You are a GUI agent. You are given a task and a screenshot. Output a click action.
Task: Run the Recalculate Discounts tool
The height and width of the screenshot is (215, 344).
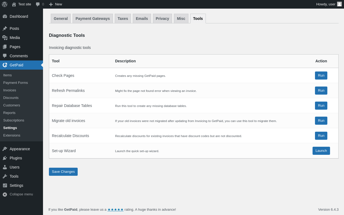click(321, 136)
